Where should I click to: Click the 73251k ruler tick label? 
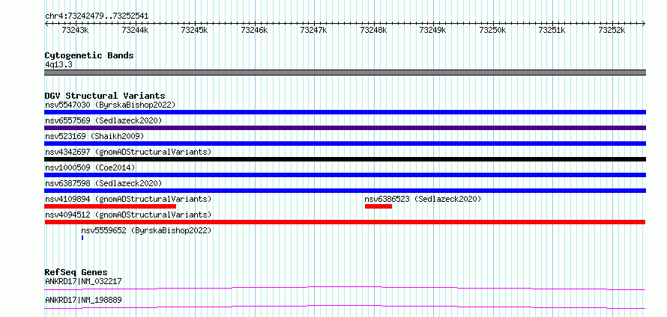point(552,30)
